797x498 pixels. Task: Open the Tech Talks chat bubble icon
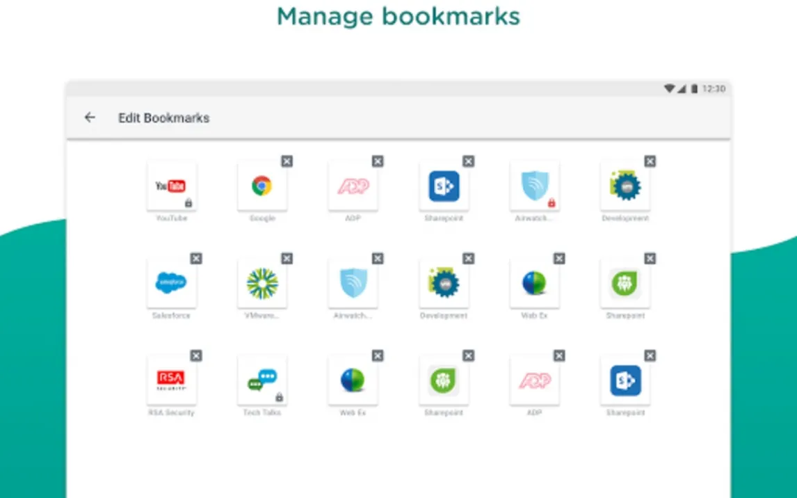point(262,380)
